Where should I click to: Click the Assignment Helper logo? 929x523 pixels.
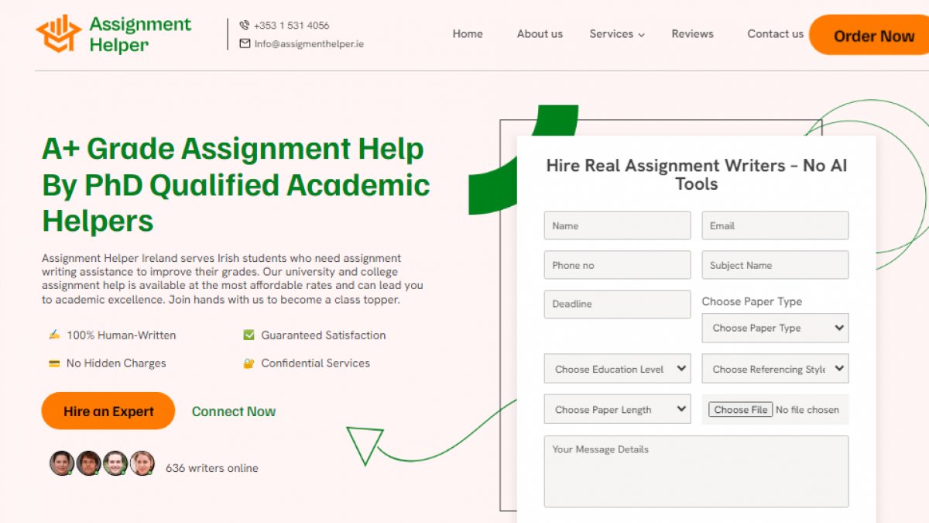pyautogui.click(x=113, y=34)
